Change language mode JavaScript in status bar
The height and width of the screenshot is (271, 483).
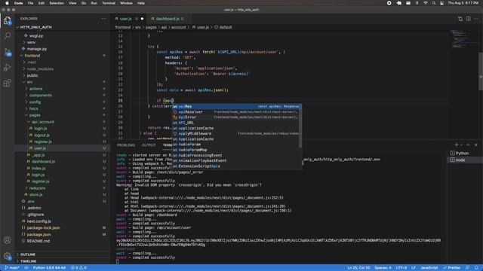(429, 268)
